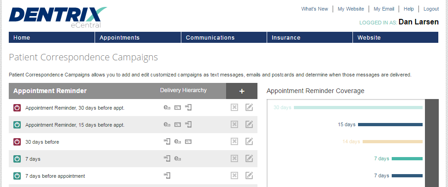Toggle power for Appointment Reminder 30 days campaign
This screenshot has height=187, width=448.
17,108
